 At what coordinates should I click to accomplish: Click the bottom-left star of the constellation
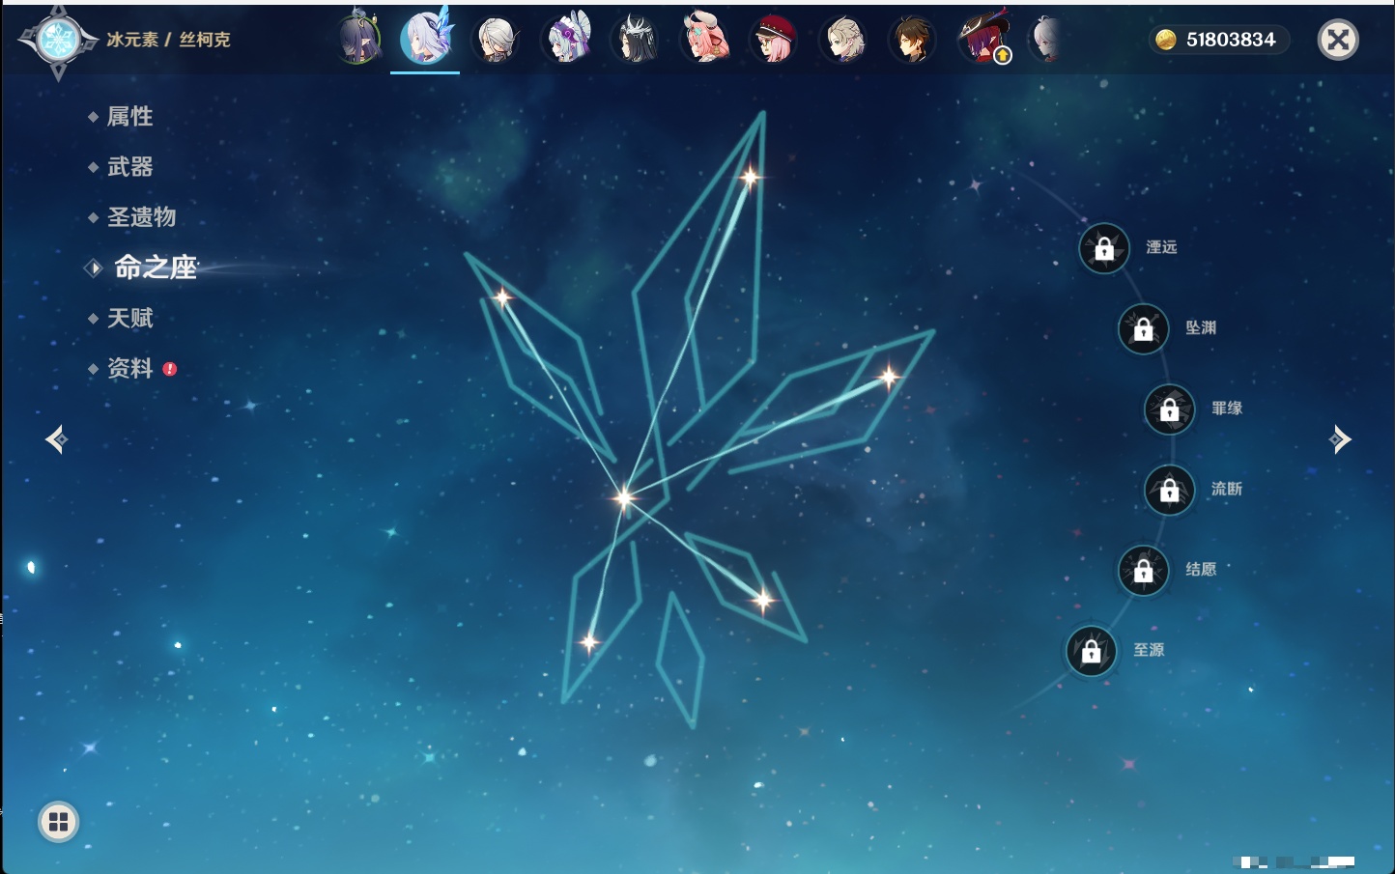[x=588, y=641]
